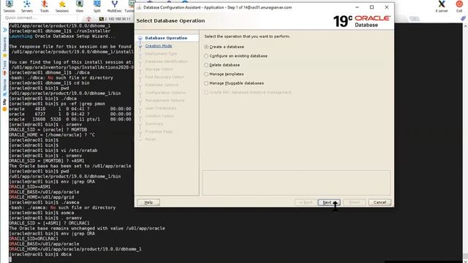Click the disabled Back button
Screen dimensions: 468x263
pos(306,202)
